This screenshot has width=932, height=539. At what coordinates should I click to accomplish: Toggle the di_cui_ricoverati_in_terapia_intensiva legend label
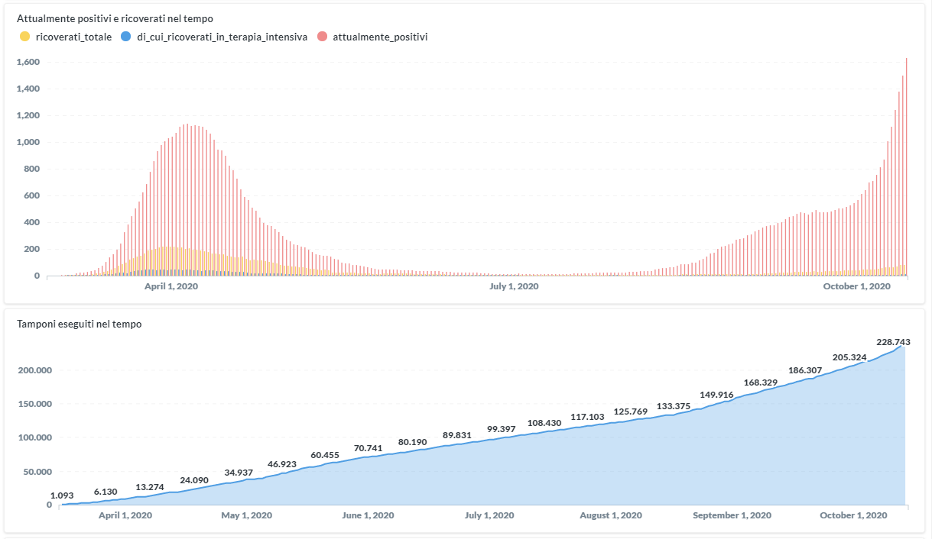click(x=222, y=37)
